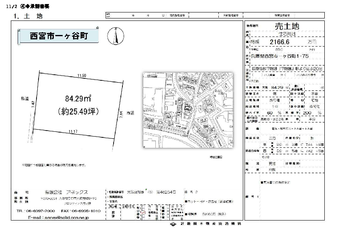Click the 11.17 bottom boundary dimension
Image resolution: width=338 pixels, height=239 pixels.
[73, 131]
